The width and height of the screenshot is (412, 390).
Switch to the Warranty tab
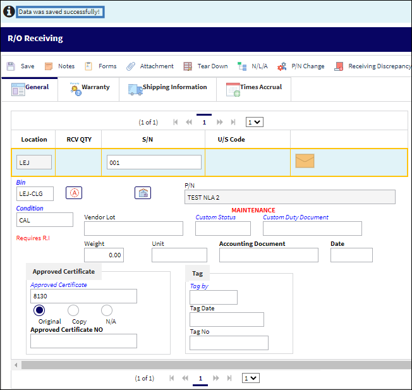pyautogui.click(x=88, y=89)
